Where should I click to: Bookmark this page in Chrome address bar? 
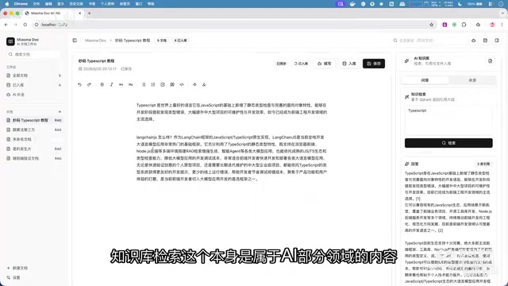pos(432,25)
